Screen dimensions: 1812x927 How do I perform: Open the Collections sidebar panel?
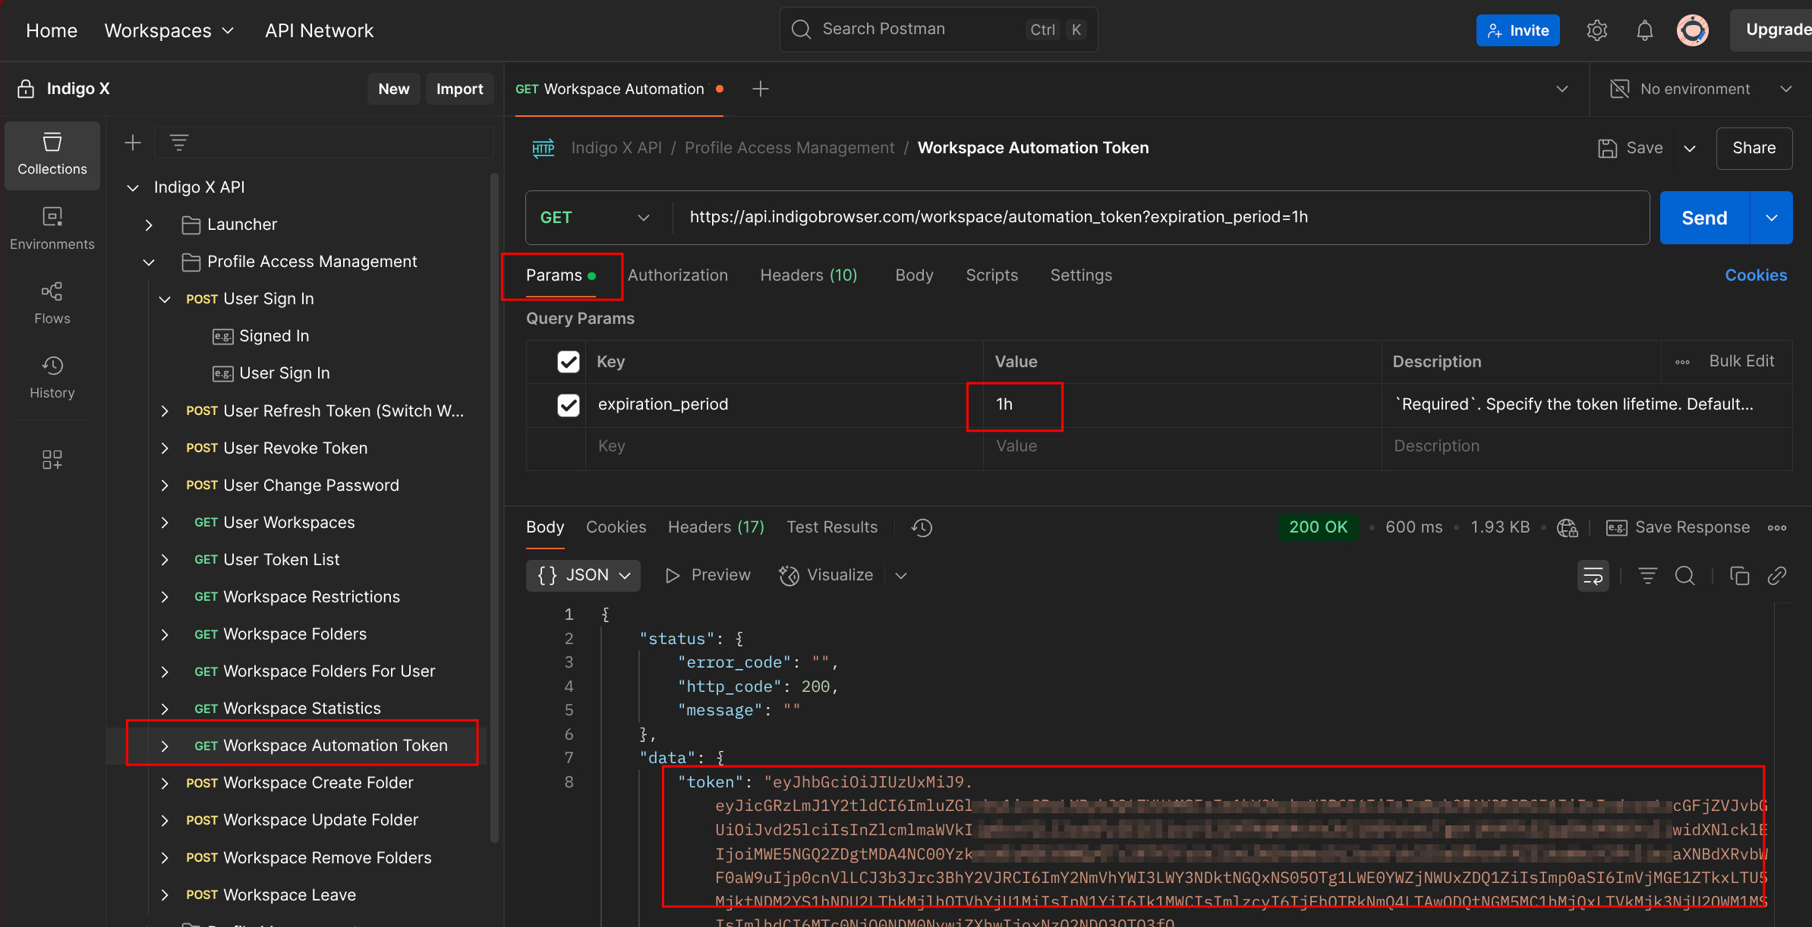(x=52, y=155)
